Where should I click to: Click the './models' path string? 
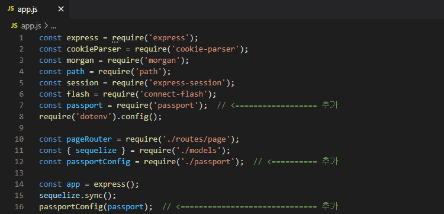pyautogui.click(x=198, y=151)
